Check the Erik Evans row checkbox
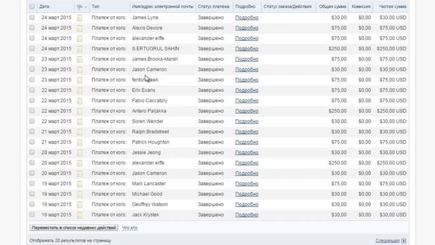435x245 pixels. click(32, 90)
